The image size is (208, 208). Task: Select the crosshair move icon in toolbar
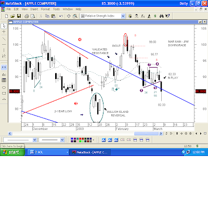coord(69,16)
